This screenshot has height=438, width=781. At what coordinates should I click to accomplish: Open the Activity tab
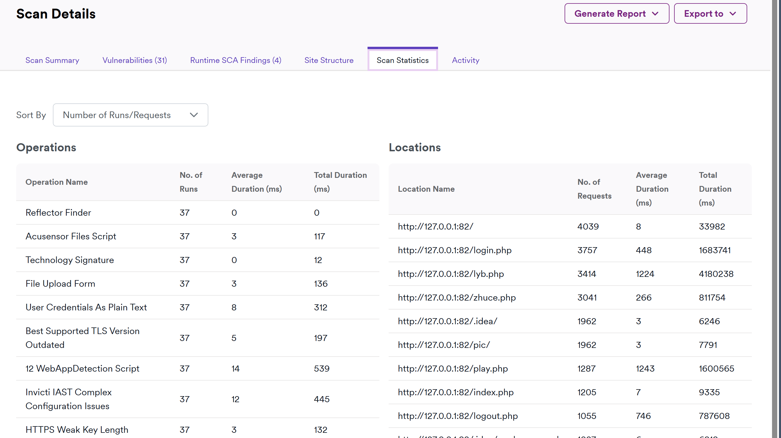(x=465, y=60)
